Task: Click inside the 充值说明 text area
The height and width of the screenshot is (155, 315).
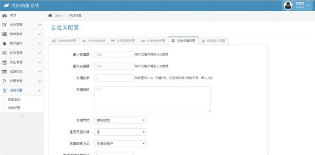Action: [153, 99]
